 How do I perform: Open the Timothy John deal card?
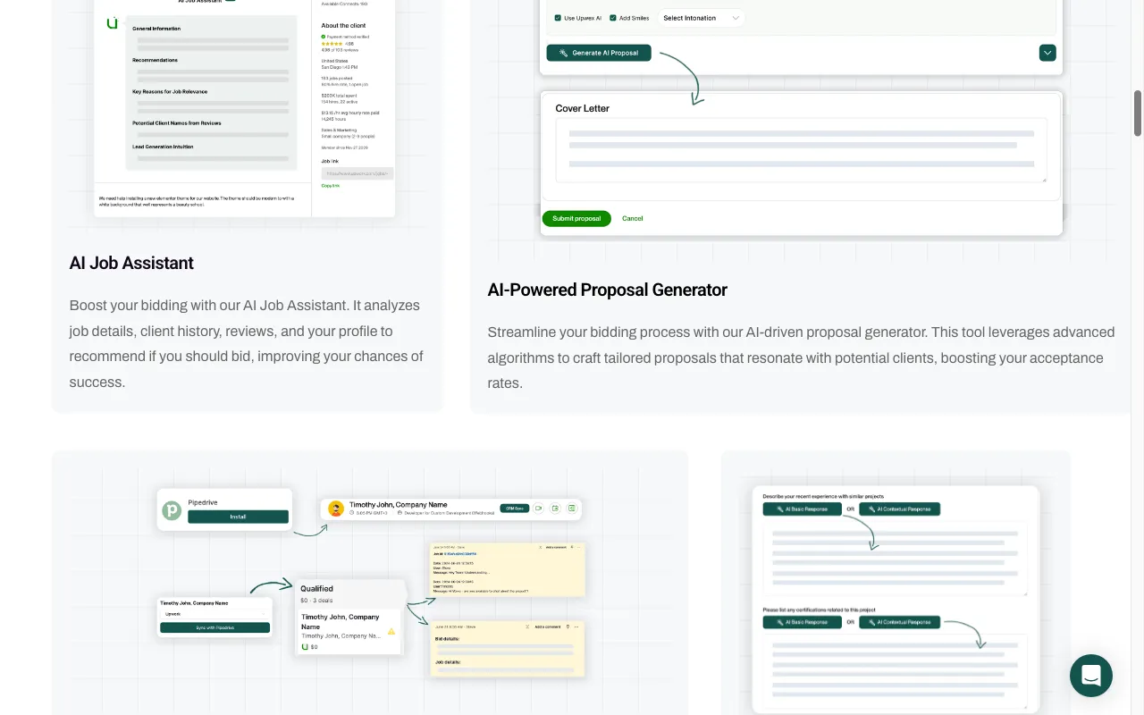pos(349,630)
